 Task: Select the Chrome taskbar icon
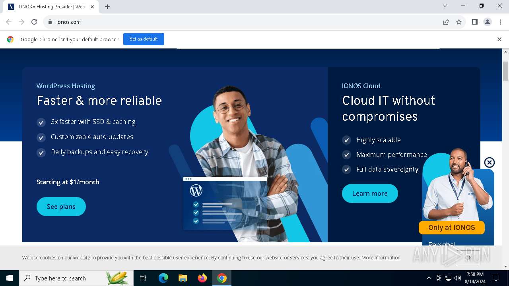tap(222, 278)
